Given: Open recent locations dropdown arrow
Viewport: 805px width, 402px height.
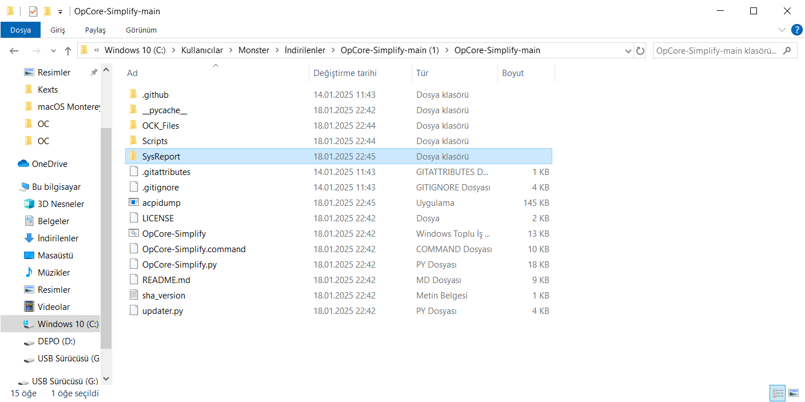Looking at the screenshot, I should (x=53, y=50).
